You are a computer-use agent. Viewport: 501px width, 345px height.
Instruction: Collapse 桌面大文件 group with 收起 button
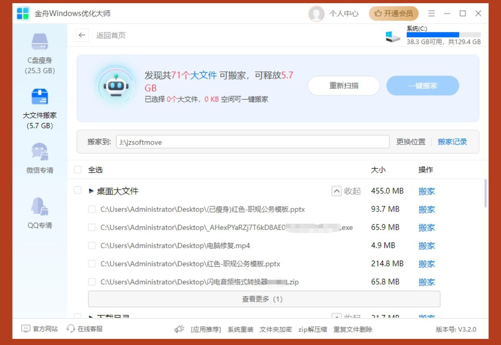pyautogui.click(x=346, y=191)
